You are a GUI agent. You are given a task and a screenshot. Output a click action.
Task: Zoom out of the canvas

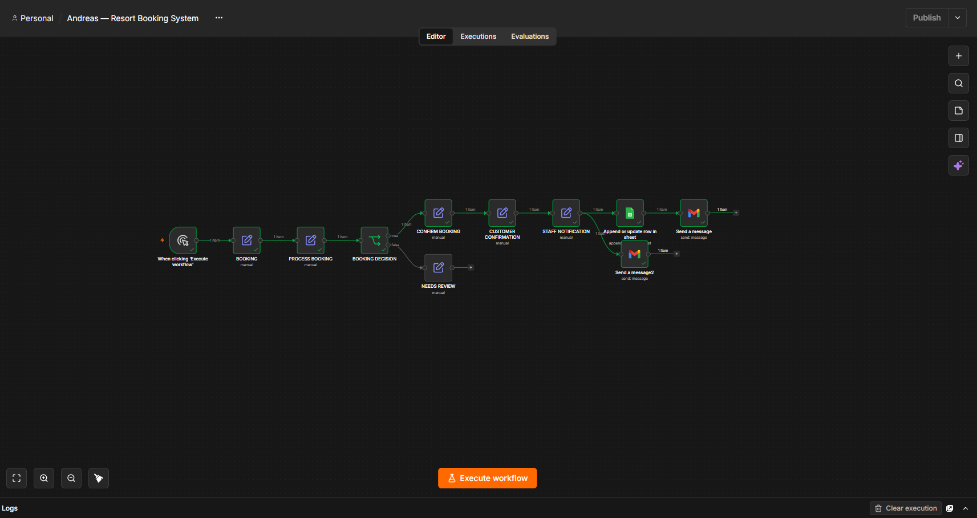coord(71,478)
